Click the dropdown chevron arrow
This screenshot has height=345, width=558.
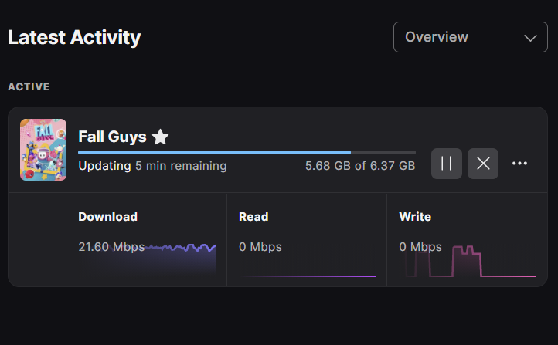[x=530, y=38]
